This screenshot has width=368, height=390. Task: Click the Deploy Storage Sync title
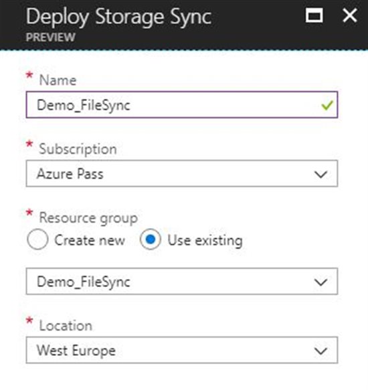118,17
